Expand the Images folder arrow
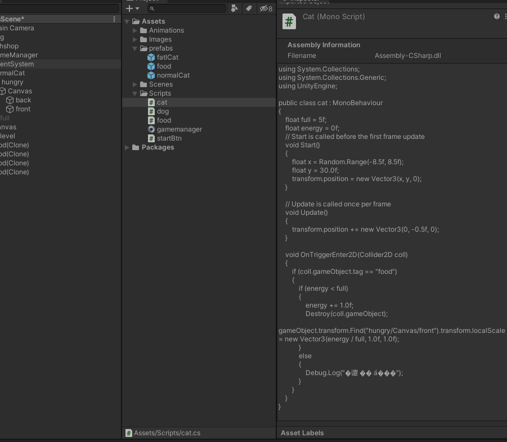The image size is (507, 442). click(x=135, y=39)
